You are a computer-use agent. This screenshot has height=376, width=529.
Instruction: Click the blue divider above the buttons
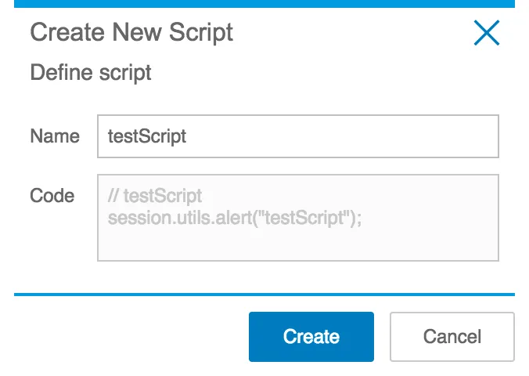coord(264,295)
